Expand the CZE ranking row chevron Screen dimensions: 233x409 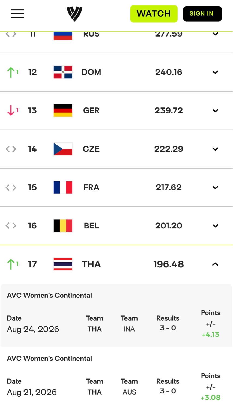tap(215, 149)
